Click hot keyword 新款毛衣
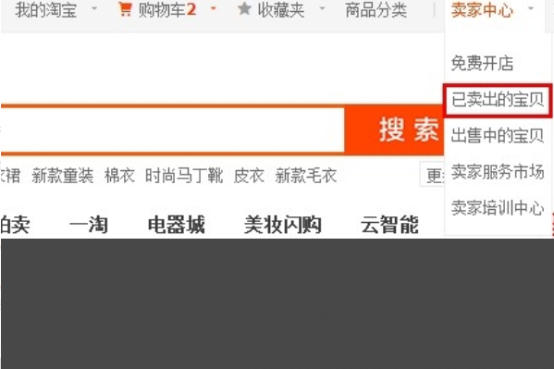This screenshot has height=369, width=554. 306,176
